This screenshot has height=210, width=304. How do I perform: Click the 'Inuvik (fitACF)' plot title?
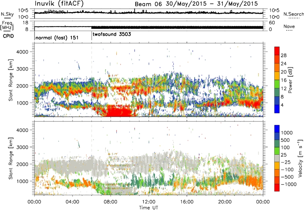pos(59,3)
